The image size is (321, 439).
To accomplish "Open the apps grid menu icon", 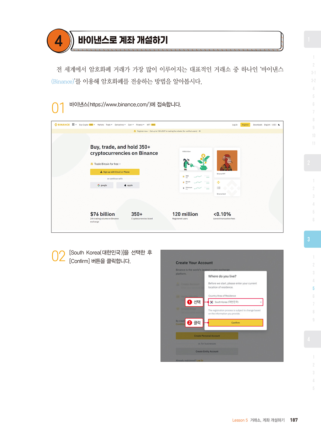I will tap(73, 124).
